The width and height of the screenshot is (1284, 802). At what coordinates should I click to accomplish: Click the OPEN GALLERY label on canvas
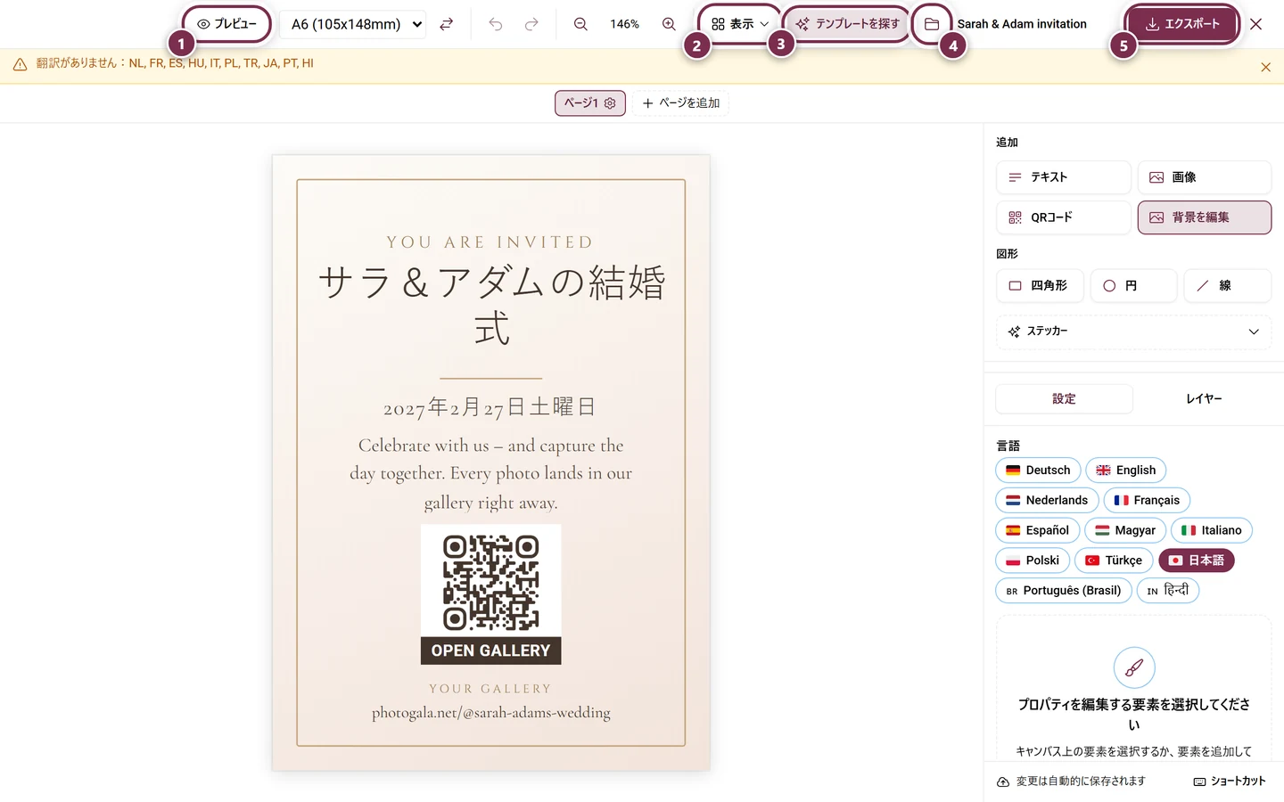(491, 651)
